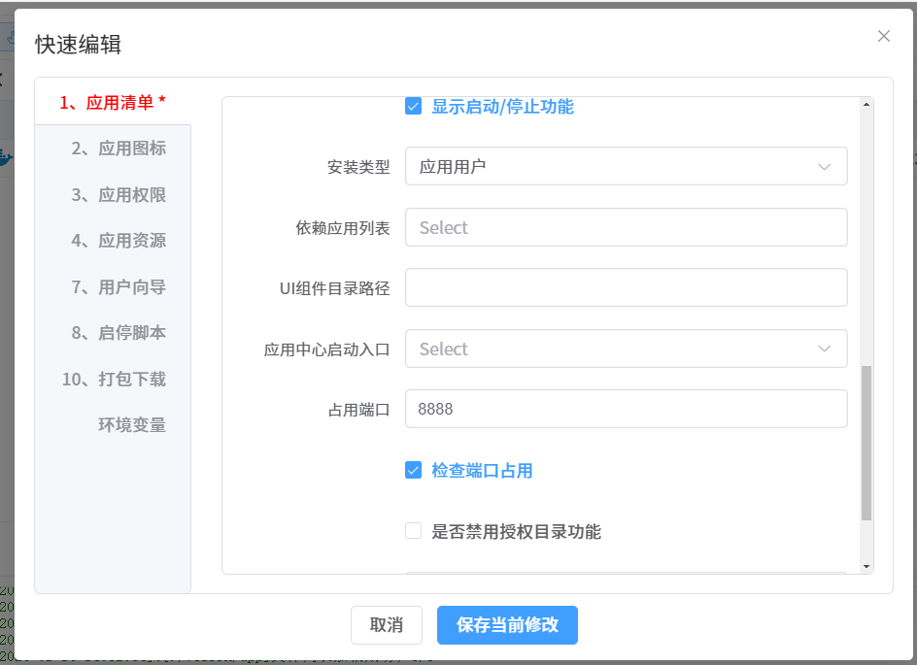Click the scrollbar up arrow
The image size is (917, 665).
pos(866,104)
